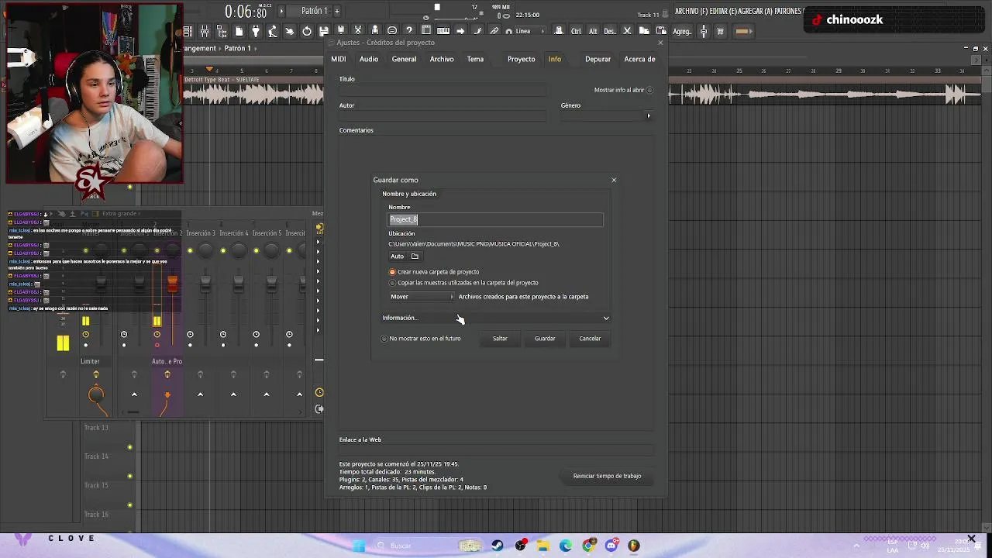The height and width of the screenshot is (558, 992).
Task: Select Track 13 in the playlist
Action: [x=96, y=428]
